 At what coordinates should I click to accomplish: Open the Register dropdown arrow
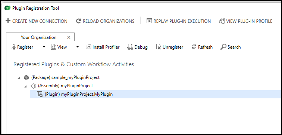point(44,47)
